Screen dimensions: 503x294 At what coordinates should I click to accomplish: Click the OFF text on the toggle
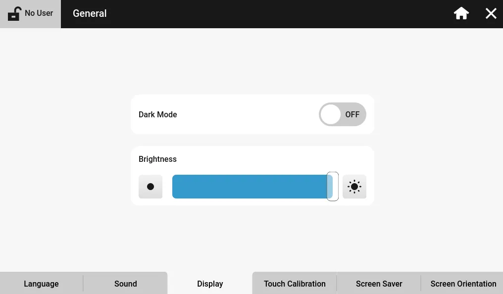click(x=352, y=114)
